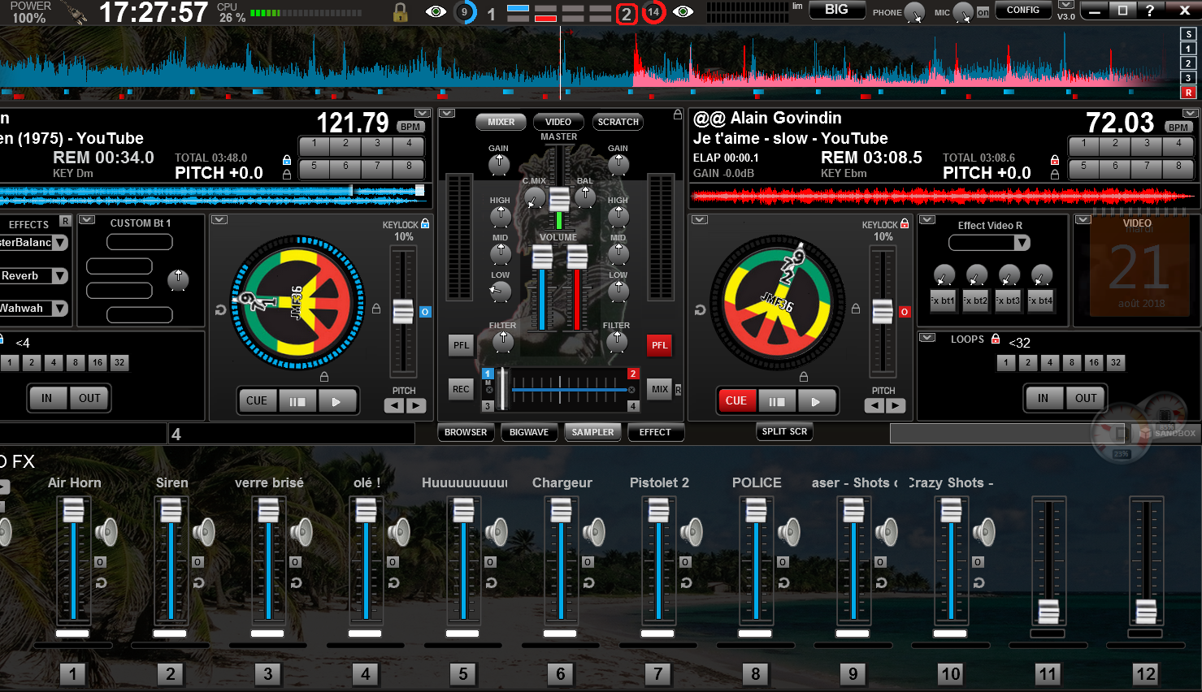Click the circular deck 9 indicator in the top bar
The width and height of the screenshot is (1202, 692).
[x=464, y=12]
